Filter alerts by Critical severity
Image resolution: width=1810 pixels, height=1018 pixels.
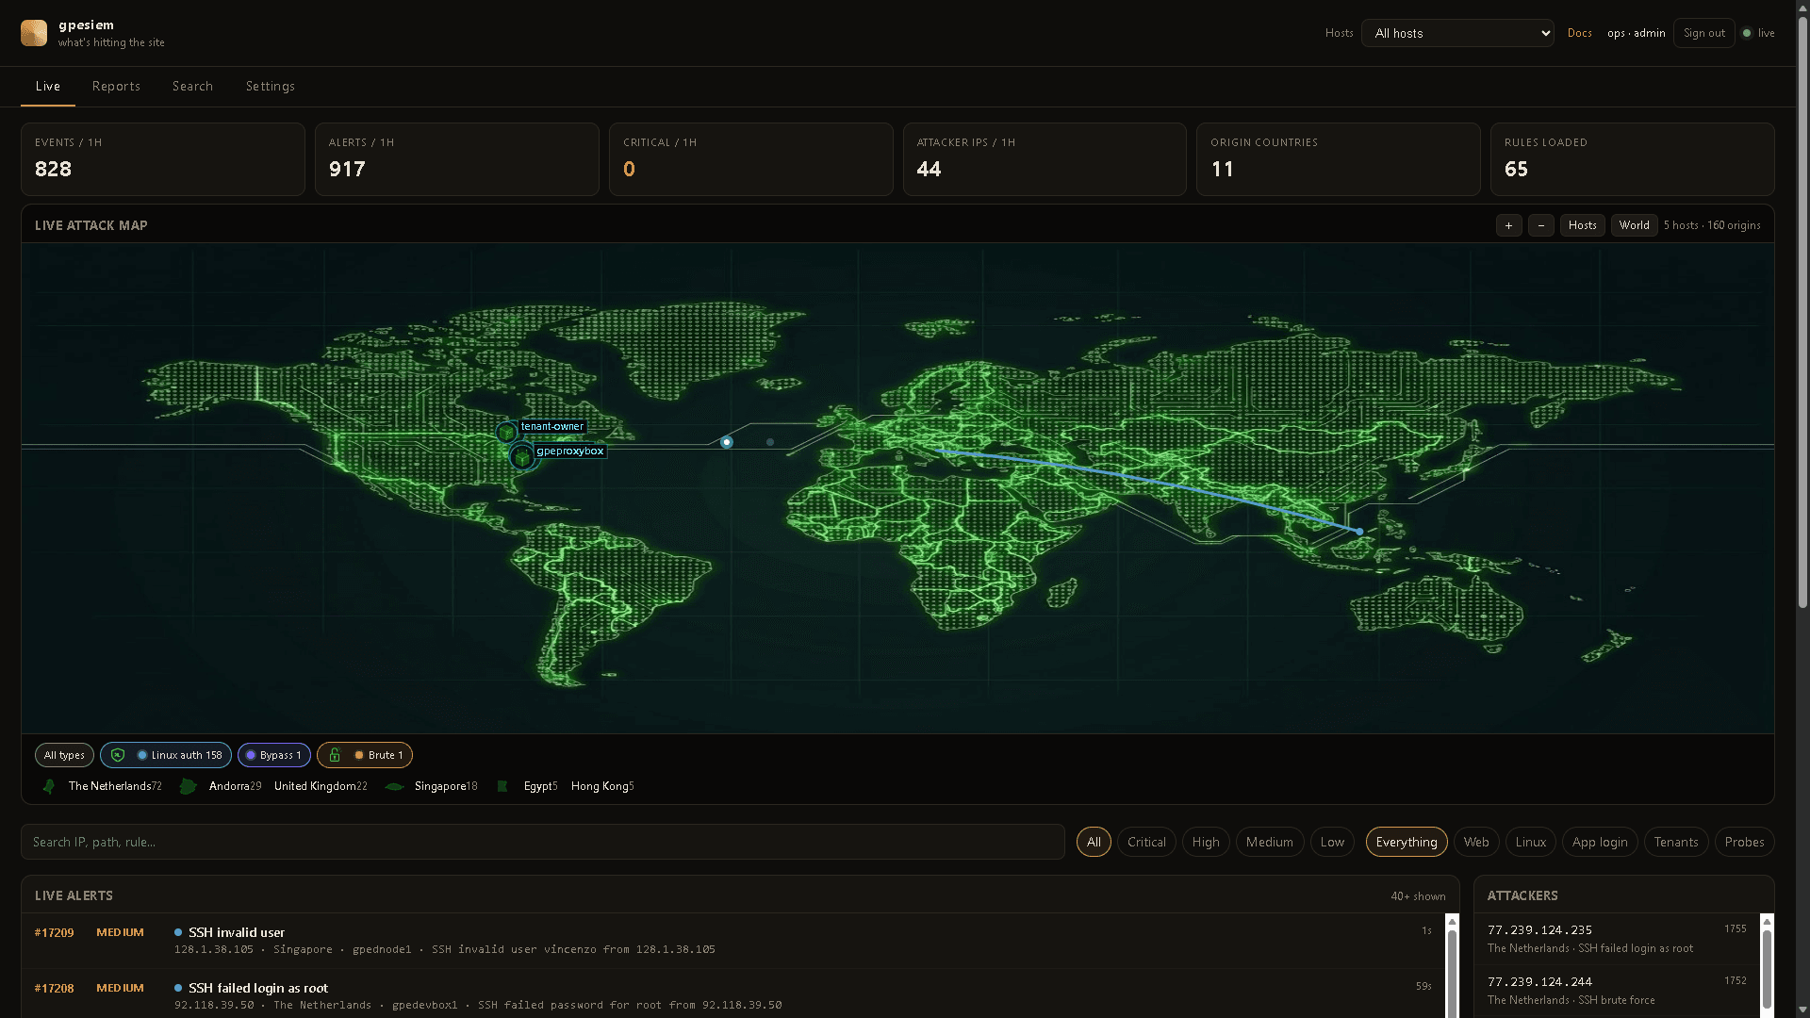point(1146,842)
